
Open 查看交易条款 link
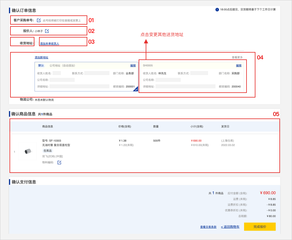point(208,227)
